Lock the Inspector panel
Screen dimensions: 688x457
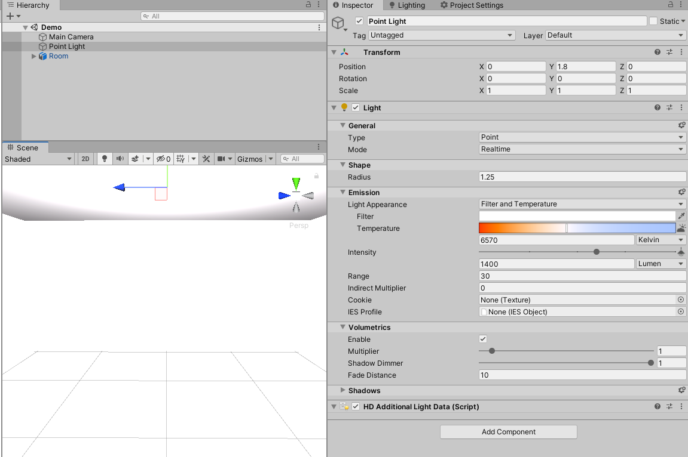tap(671, 4)
